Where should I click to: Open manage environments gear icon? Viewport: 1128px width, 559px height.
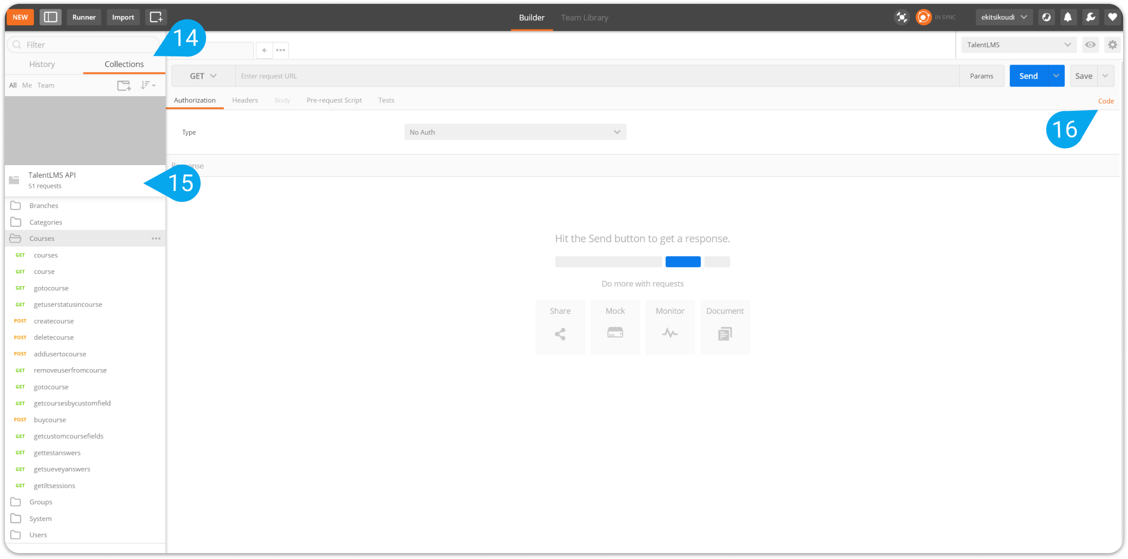pyautogui.click(x=1112, y=45)
